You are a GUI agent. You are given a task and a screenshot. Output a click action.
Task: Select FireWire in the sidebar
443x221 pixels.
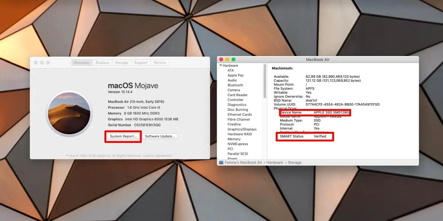click(234, 124)
